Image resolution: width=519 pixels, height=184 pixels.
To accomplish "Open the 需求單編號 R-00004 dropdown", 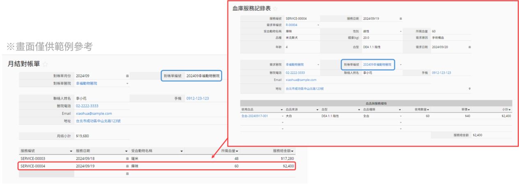I will pyautogui.click(x=318, y=25).
